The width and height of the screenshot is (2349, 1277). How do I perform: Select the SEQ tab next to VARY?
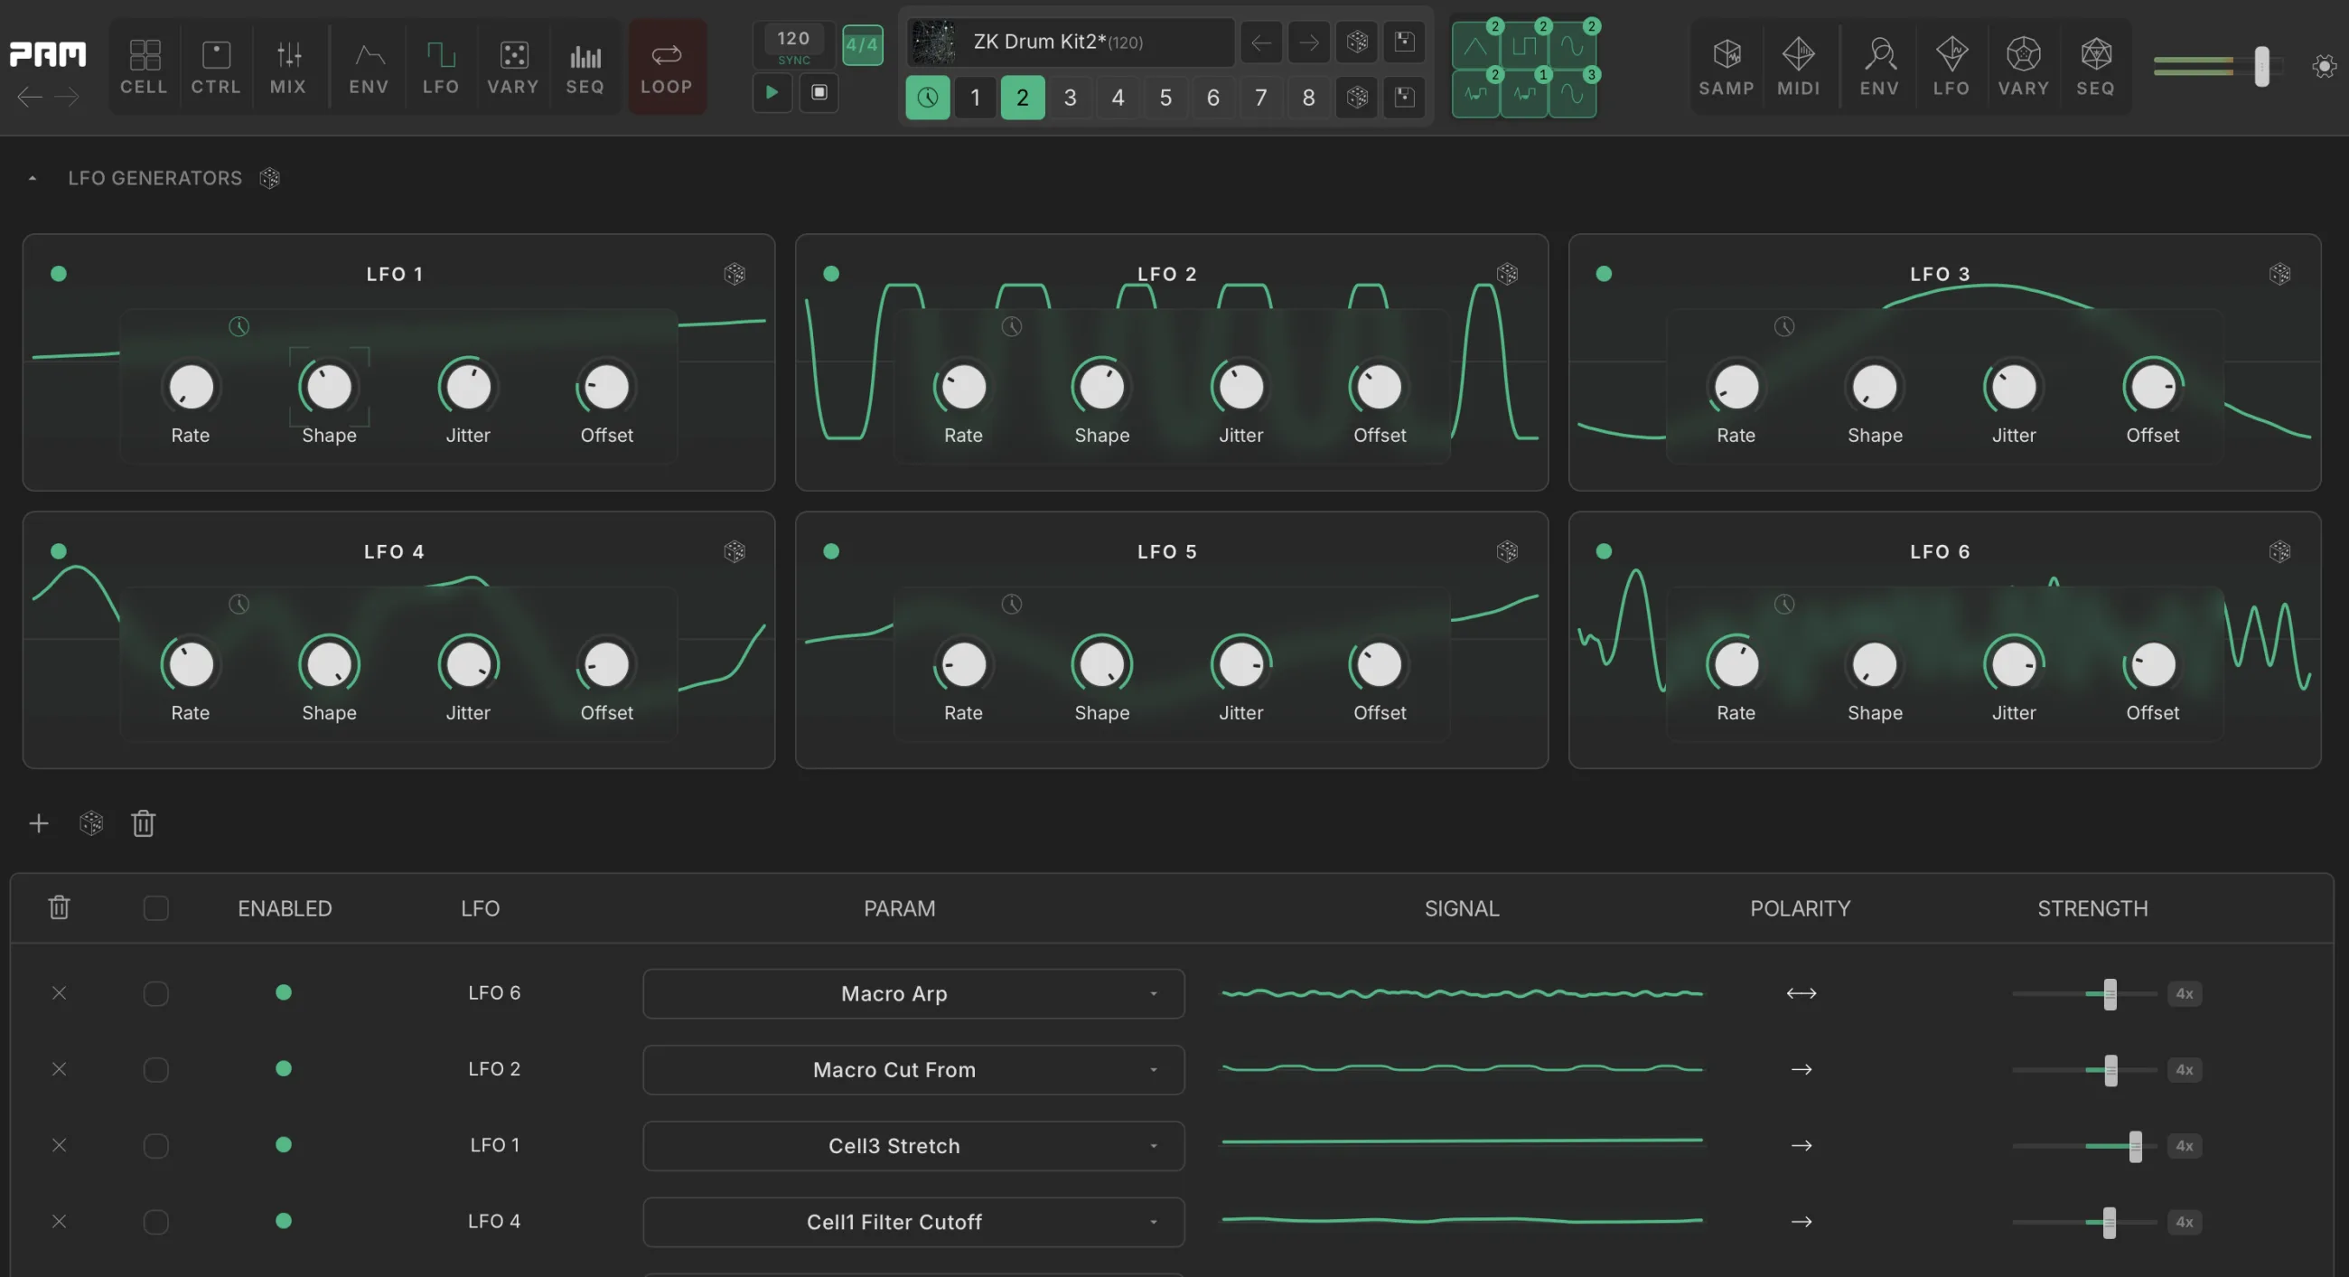(585, 67)
